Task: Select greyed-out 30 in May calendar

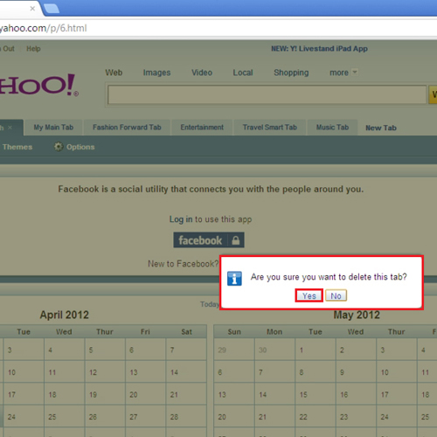Action: [274, 349]
